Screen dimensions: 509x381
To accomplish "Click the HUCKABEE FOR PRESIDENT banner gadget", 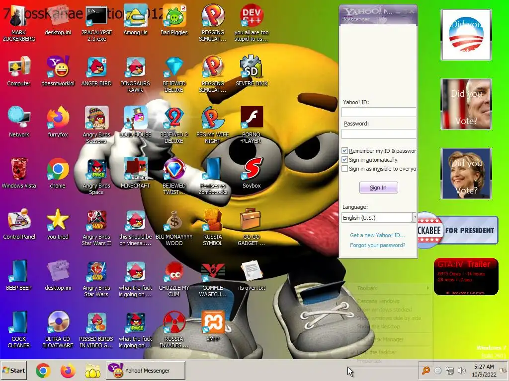I will pos(458,230).
